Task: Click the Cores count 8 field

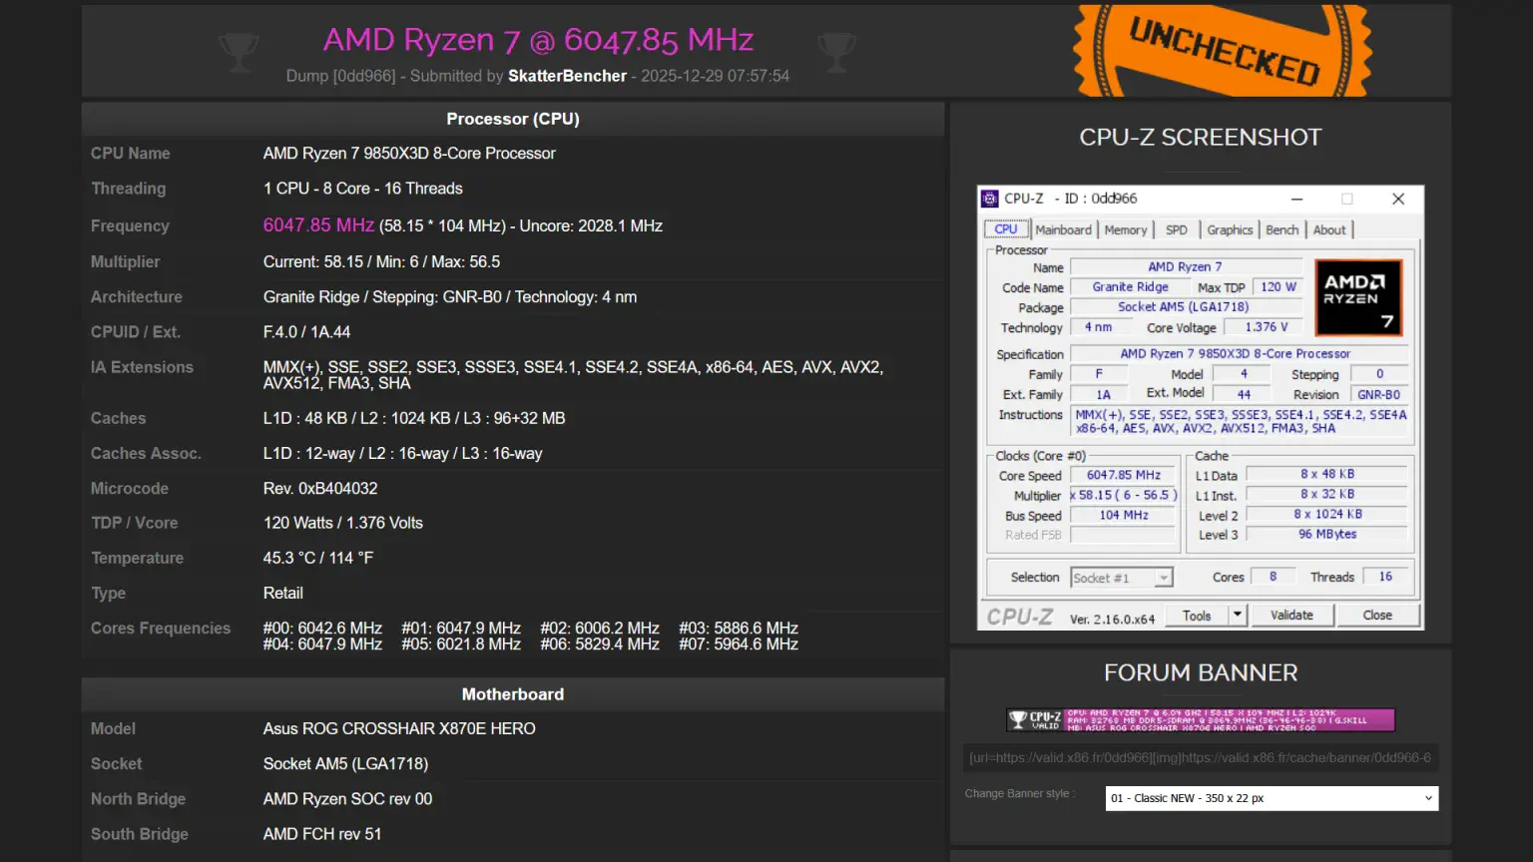Action: [1273, 577]
